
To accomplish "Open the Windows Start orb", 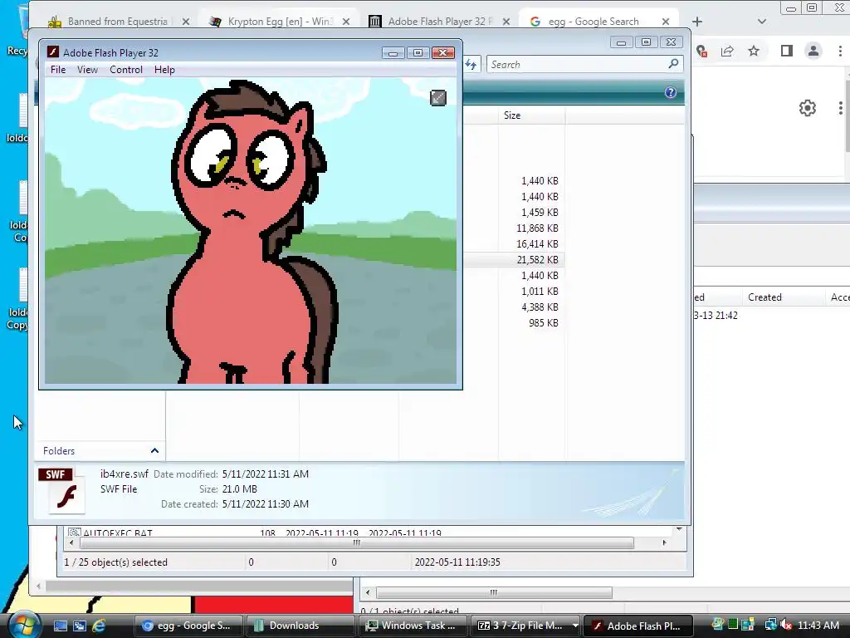I will tap(24, 626).
